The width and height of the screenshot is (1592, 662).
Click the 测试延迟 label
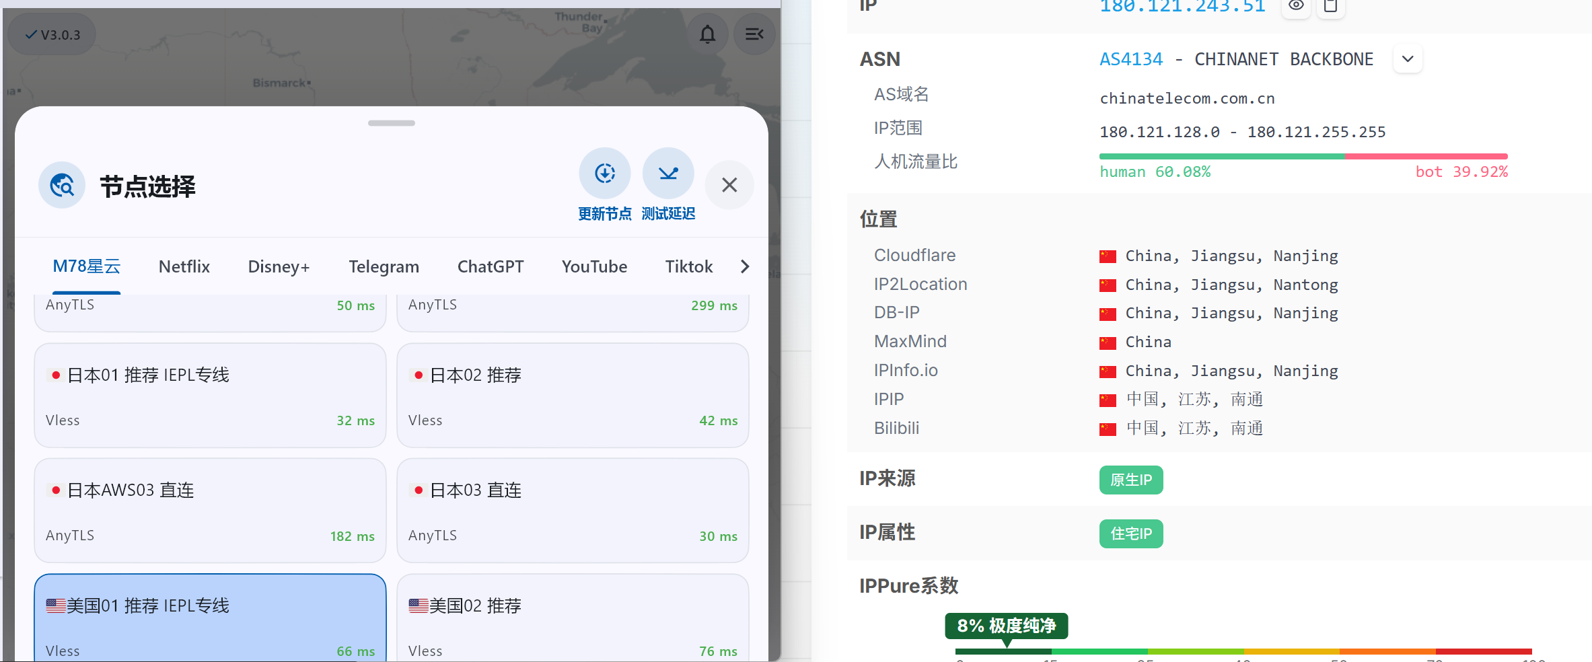(668, 214)
